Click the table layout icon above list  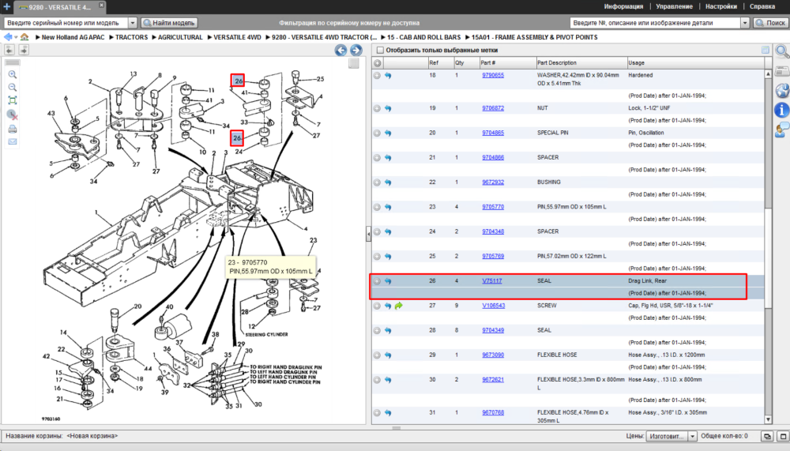(x=766, y=50)
